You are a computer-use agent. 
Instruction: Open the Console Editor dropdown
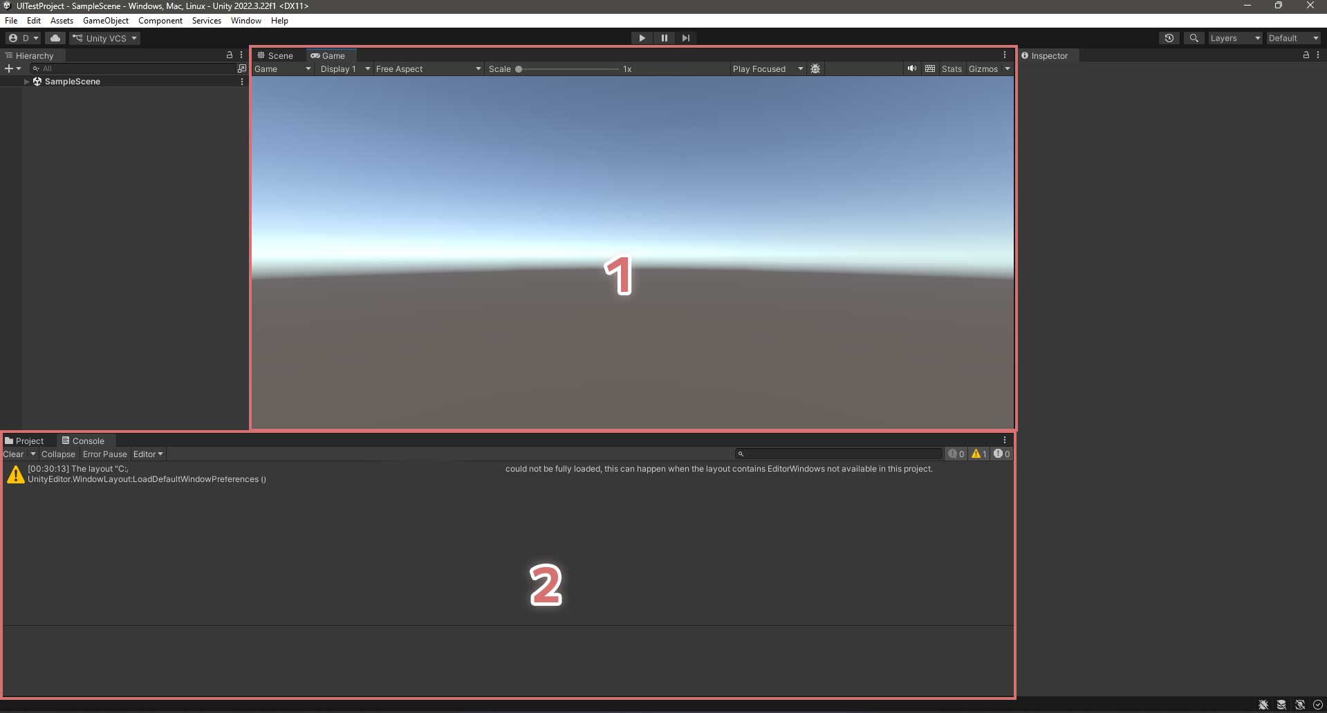coord(148,454)
